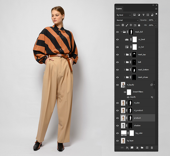
Task: Click the shadow layer mask thumbnail
Action: 130,125
